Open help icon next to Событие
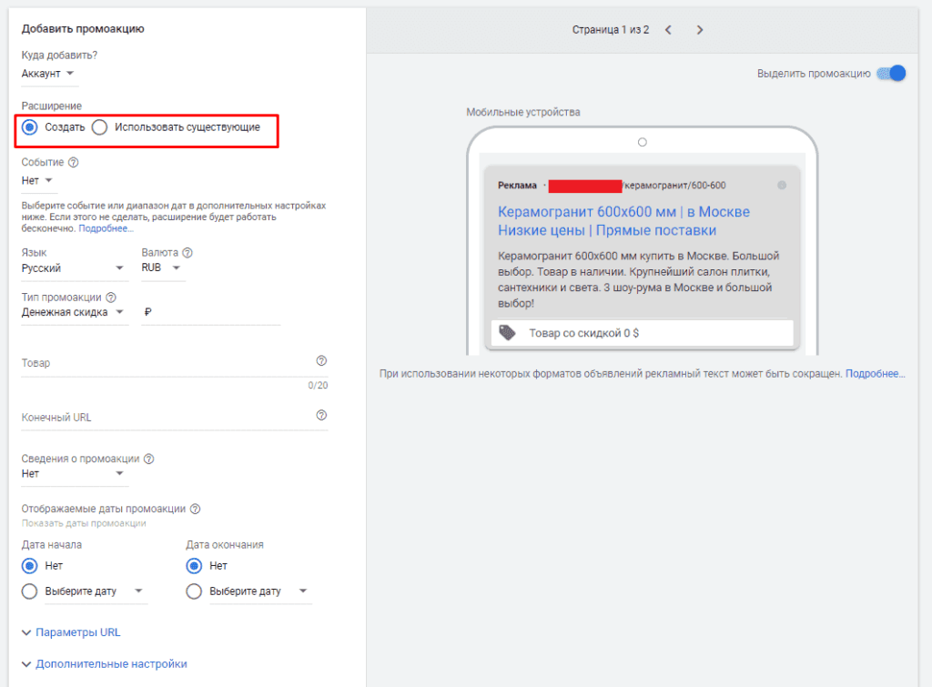The image size is (932, 687). (73, 162)
